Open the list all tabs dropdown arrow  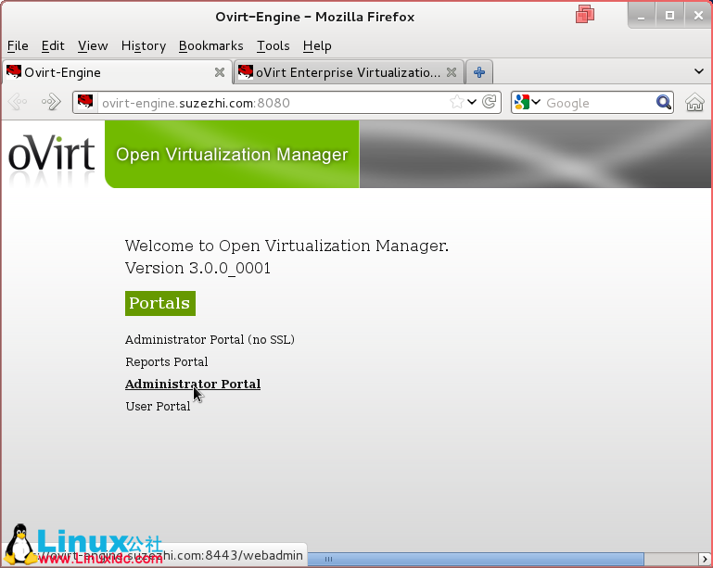point(699,71)
